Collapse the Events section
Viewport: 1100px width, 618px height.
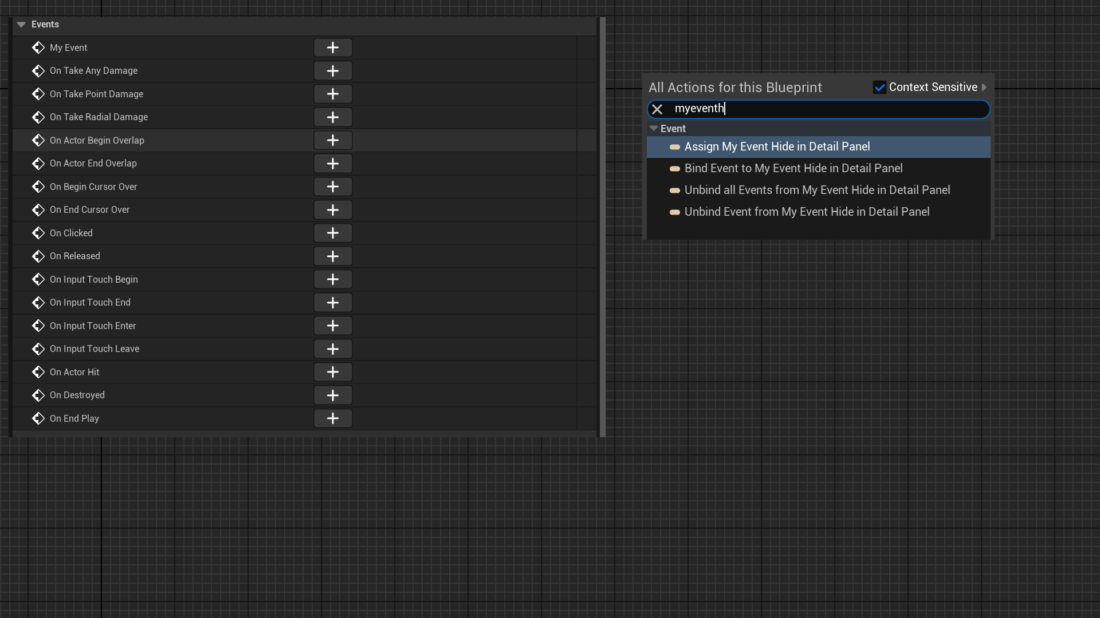pos(21,25)
